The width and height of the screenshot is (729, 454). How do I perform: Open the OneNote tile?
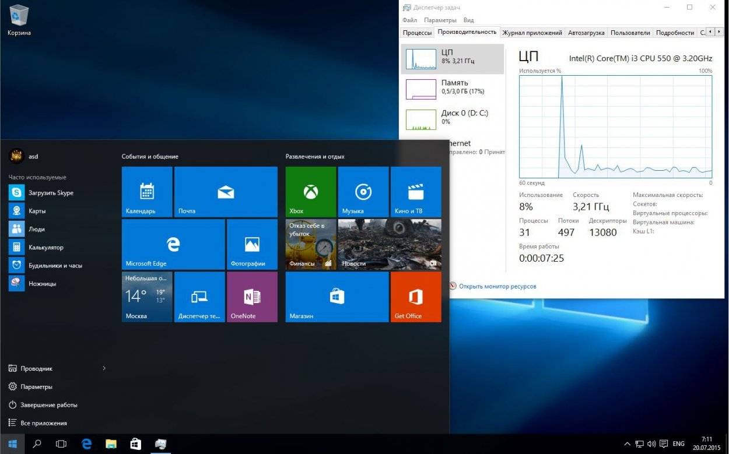[252, 297]
